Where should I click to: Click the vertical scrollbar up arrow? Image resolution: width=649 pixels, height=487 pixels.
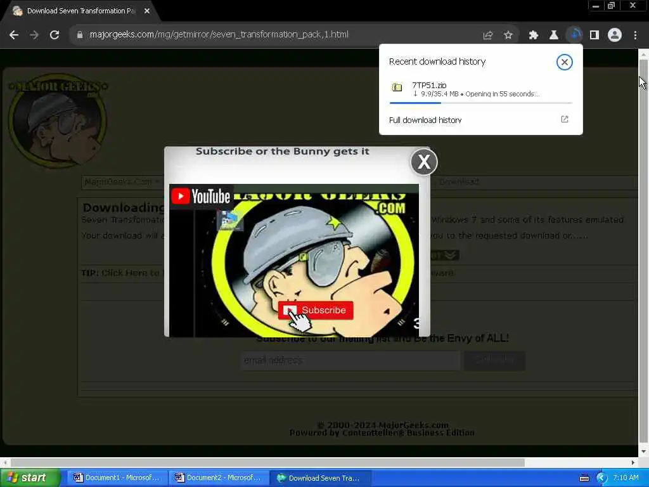643,54
